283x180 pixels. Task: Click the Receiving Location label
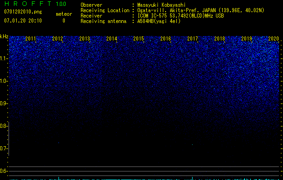105,10
